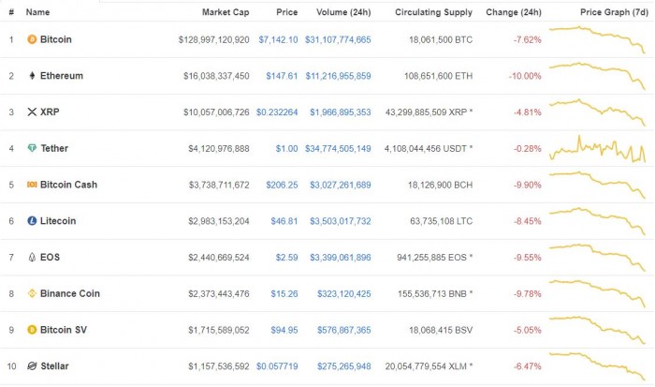
Task: Click the EOS logo icon
Action: pyautogui.click(x=32, y=257)
